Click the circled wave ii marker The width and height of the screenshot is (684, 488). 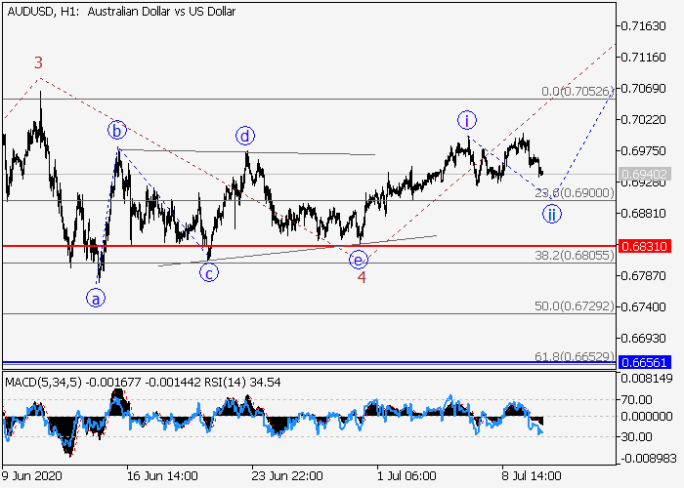click(x=552, y=215)
